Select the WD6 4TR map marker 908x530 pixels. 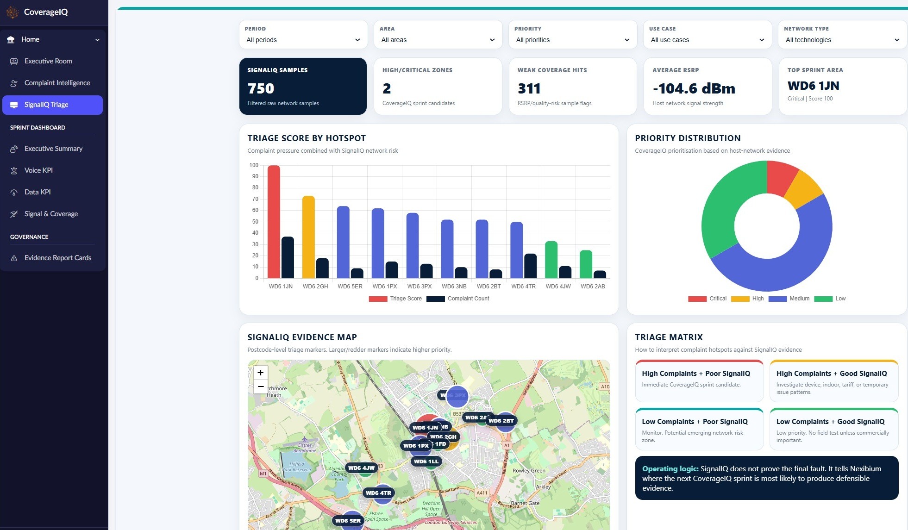click(379, 493)
